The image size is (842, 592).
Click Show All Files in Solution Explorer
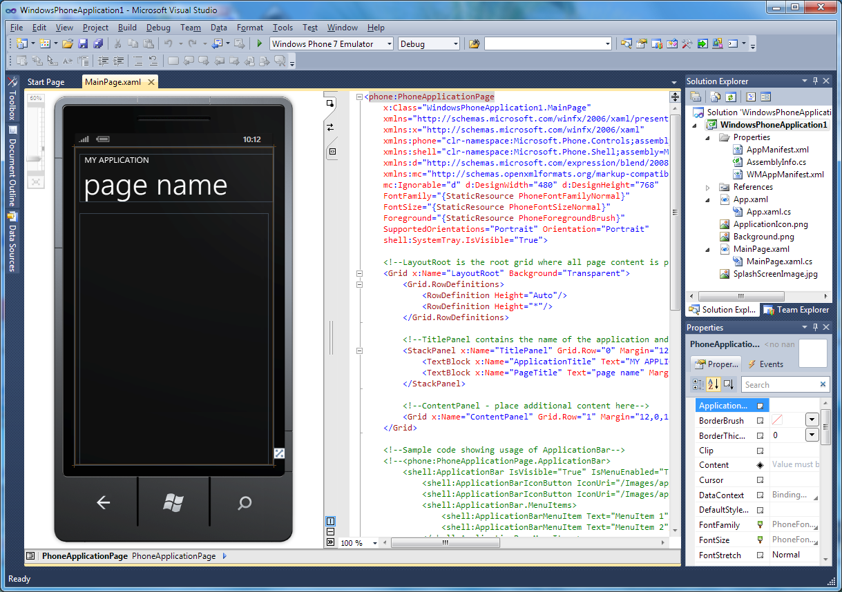click(x=716, y=97)
